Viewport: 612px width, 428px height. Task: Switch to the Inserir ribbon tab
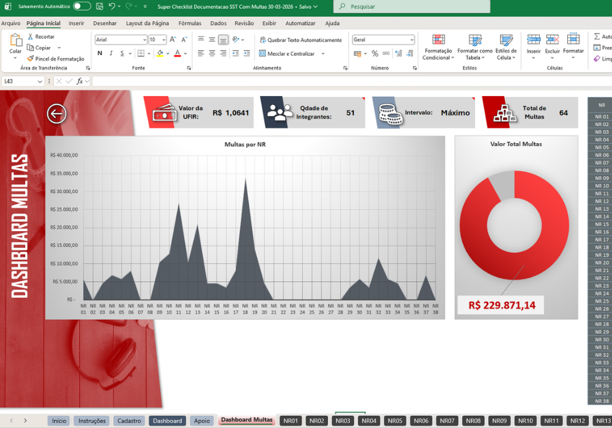pos(76,23)
